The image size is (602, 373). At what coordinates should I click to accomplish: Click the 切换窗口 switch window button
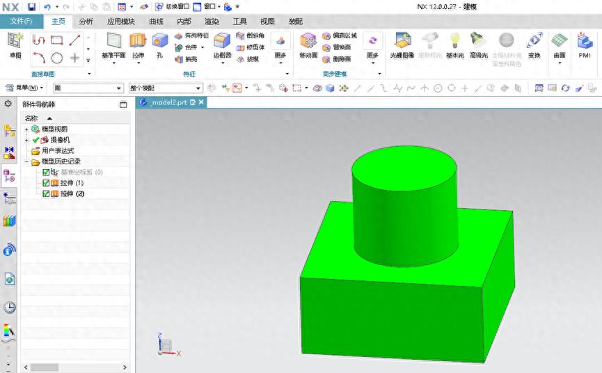click(x=172, y=6)
